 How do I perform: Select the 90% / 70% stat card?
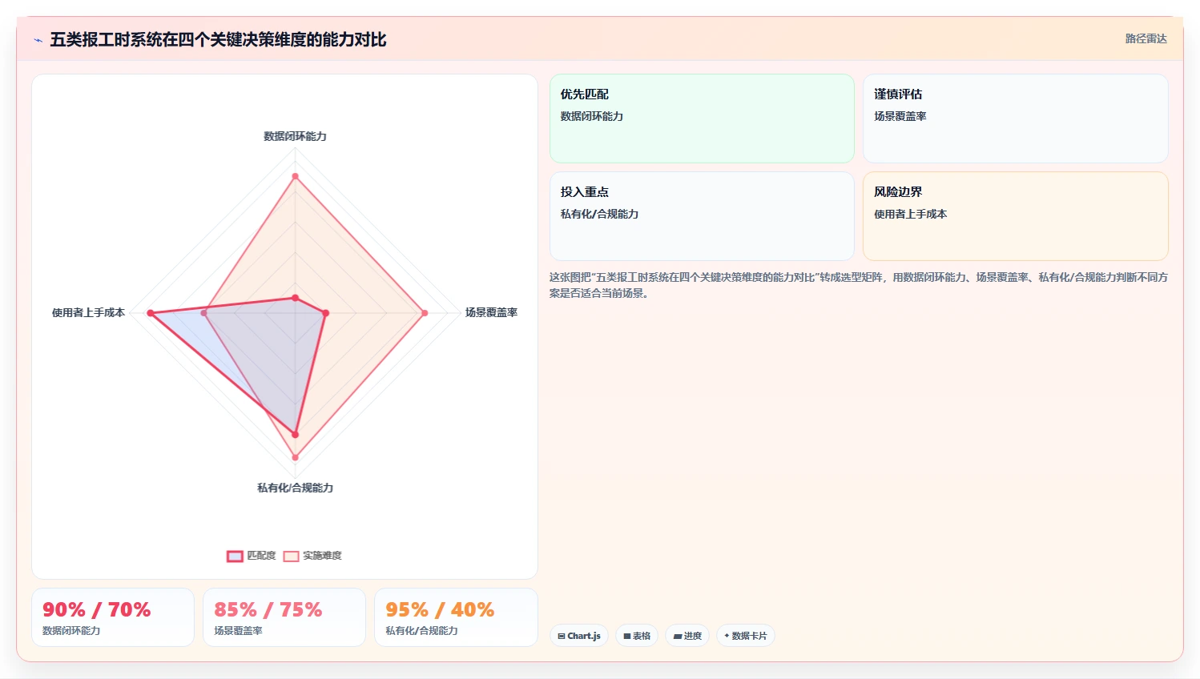pyautogui.click(x=113, y=617)
